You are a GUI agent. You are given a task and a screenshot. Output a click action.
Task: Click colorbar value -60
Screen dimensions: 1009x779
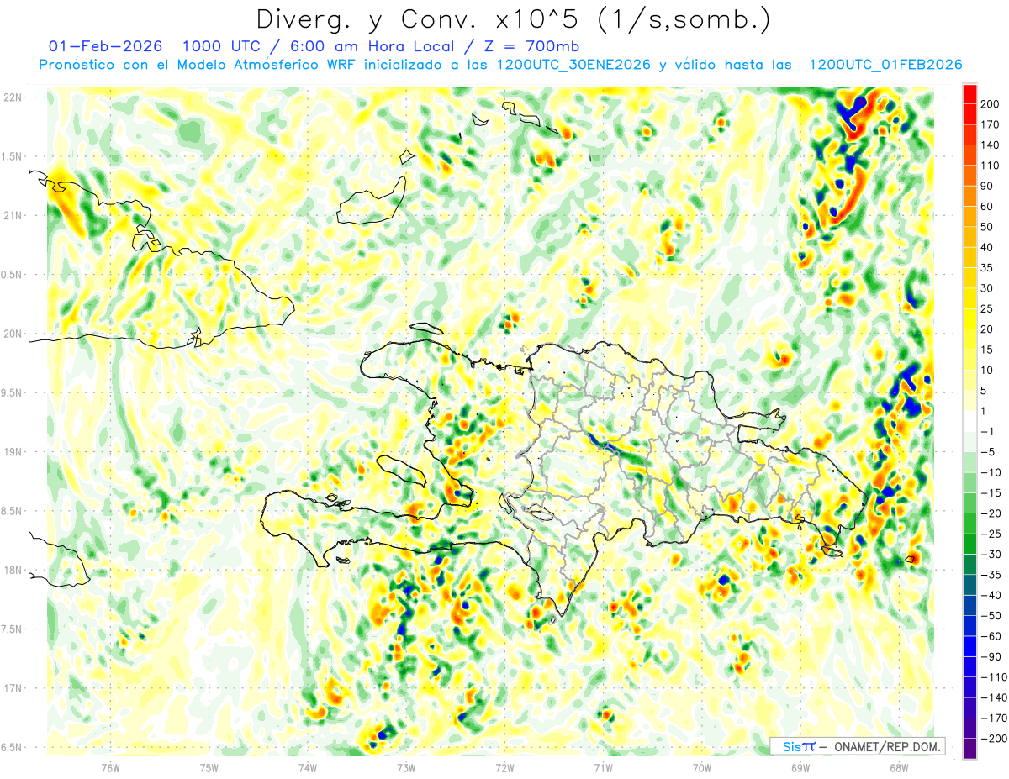click(993, 636)
